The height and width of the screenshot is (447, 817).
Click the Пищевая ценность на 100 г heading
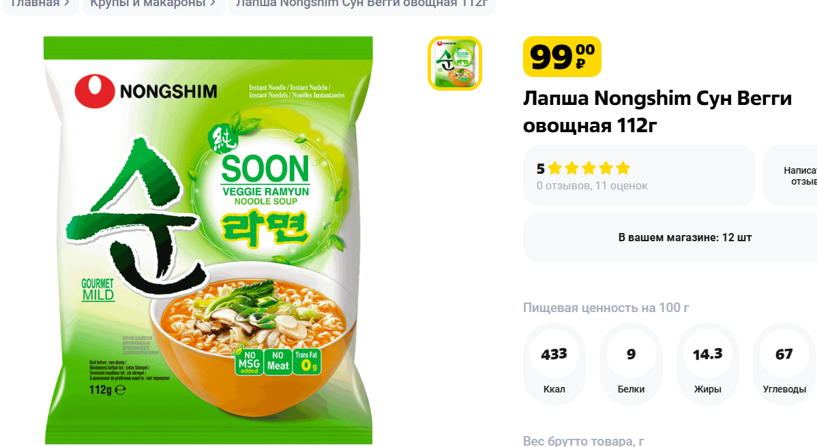(606, 307)
